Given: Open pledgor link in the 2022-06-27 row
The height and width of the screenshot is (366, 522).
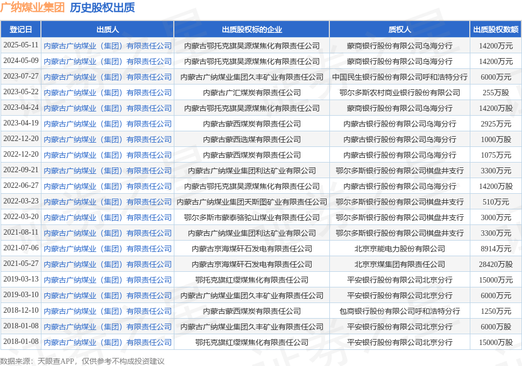Looking at the screenshot, I should 108,186.
